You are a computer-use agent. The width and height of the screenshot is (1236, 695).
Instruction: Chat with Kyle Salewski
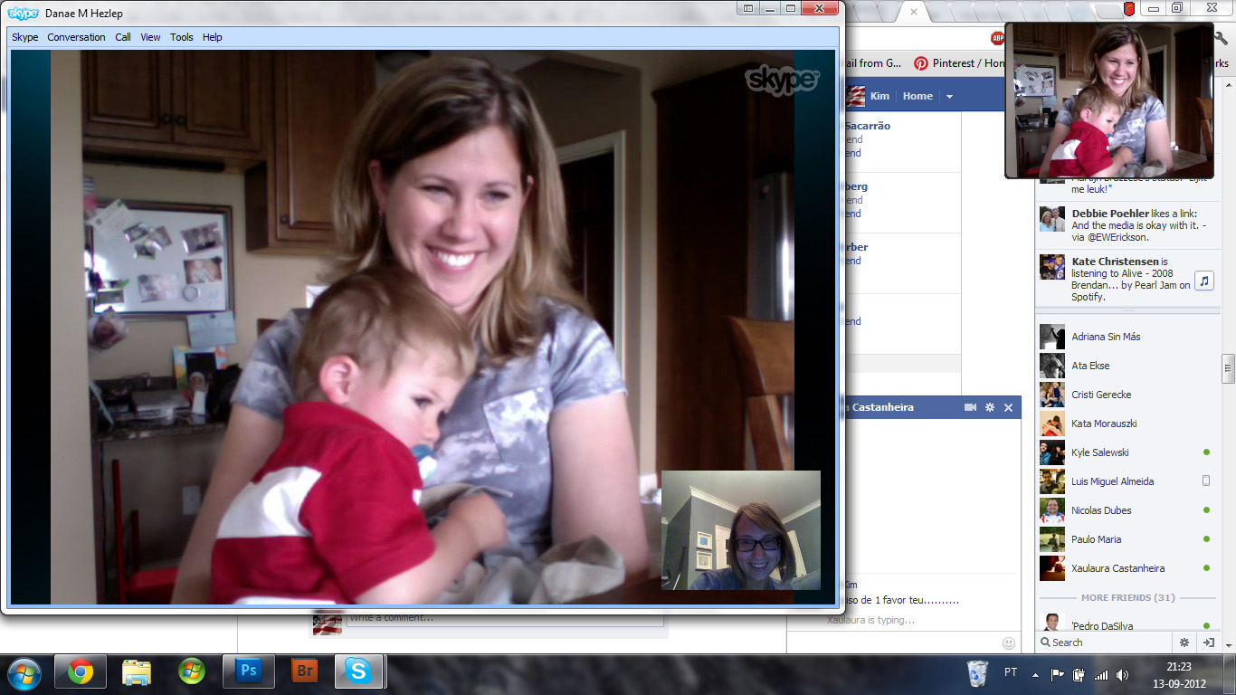point(1127,452)
